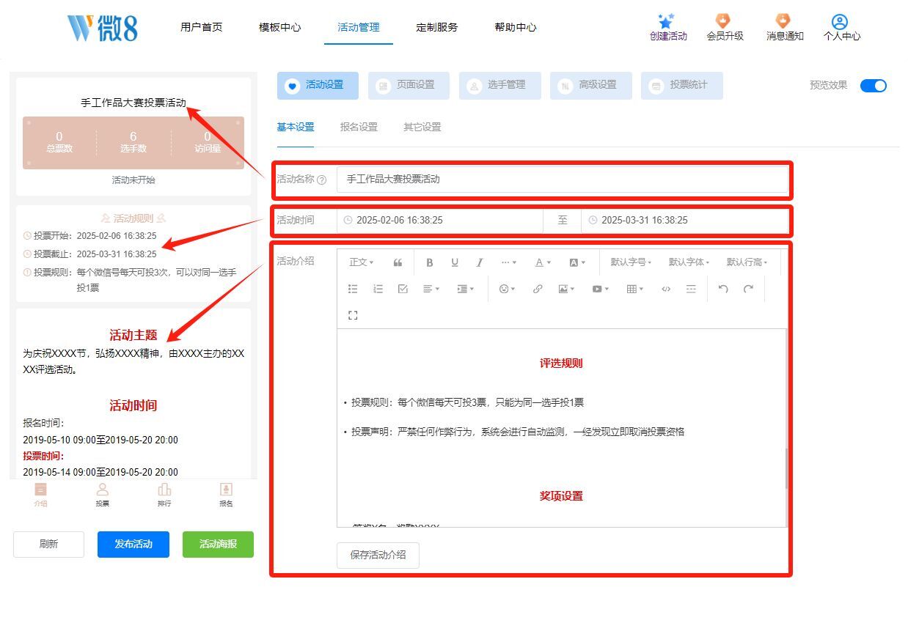Image resolution: width=908 pixels, height=620 pixels.
Task: Open the background highlight color dropdown
Action: pos(577,262)
